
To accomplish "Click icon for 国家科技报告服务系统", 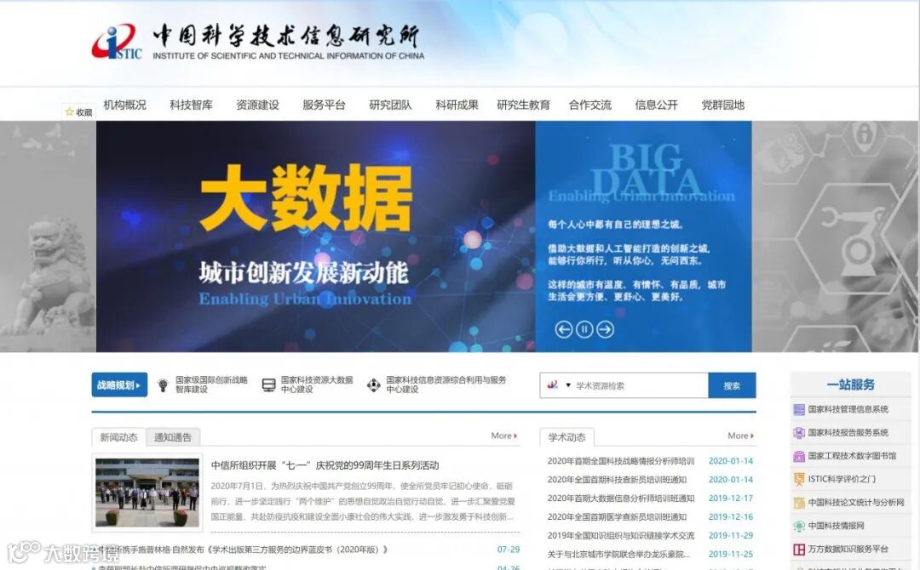I will pos(799,433).
